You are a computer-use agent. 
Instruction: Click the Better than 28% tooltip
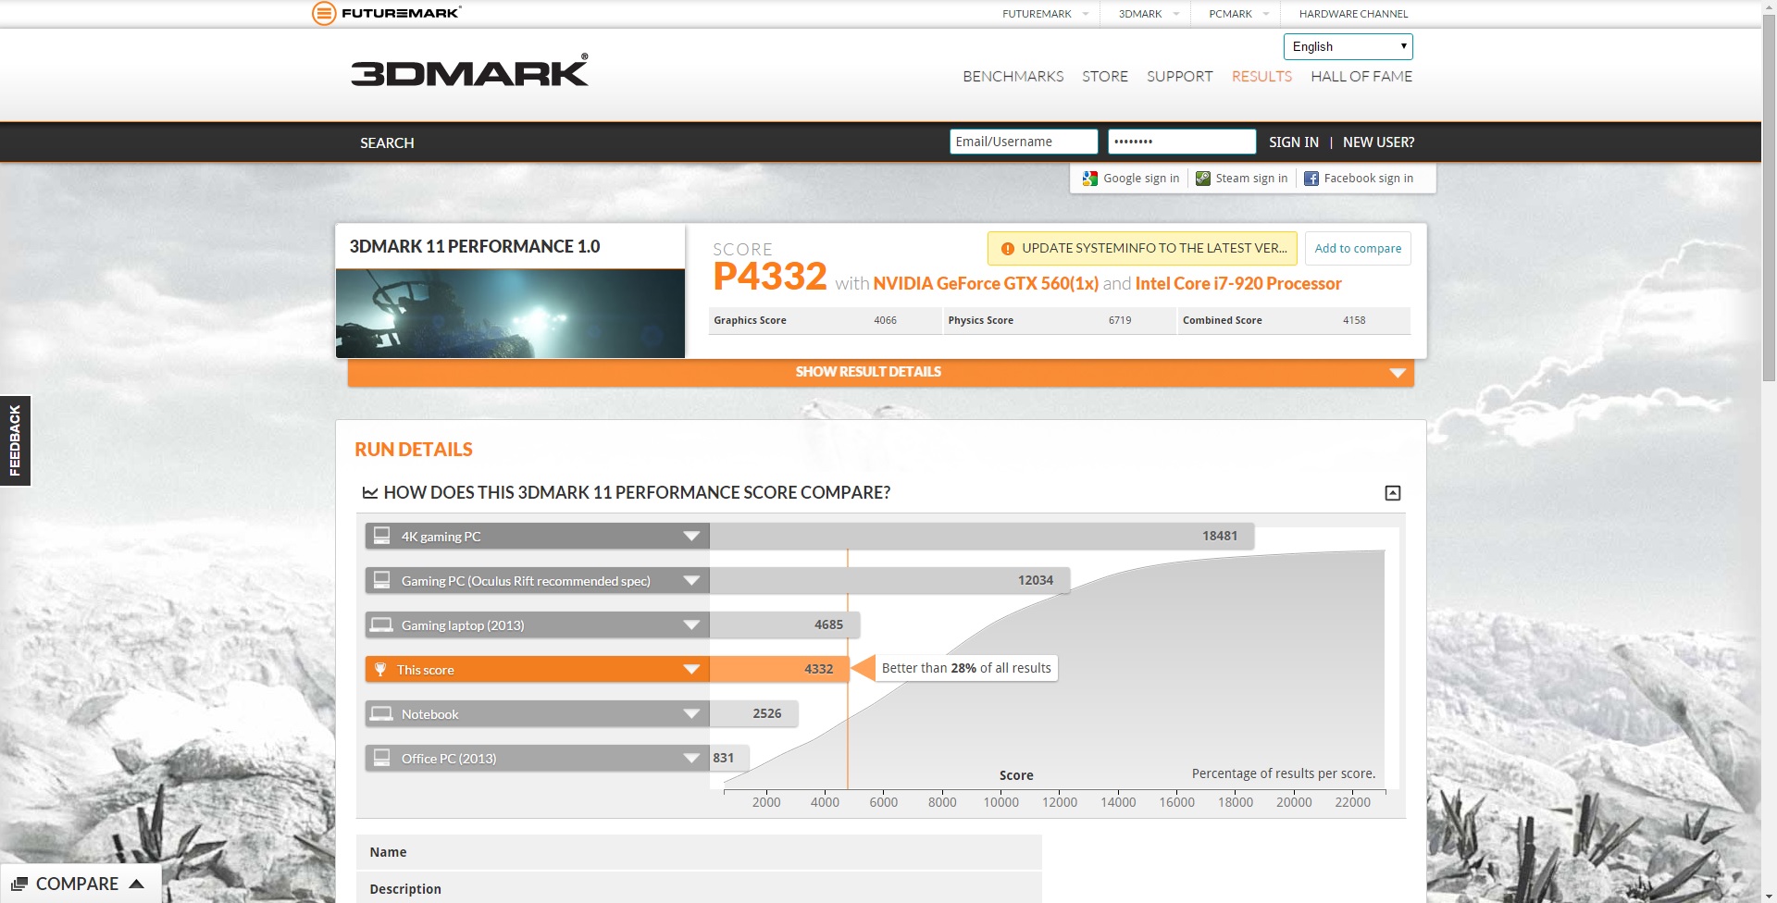pyautogui.click(x=966, y=668)
